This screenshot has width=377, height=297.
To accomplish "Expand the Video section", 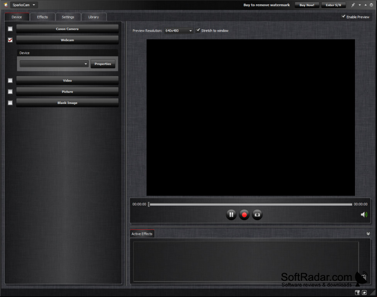I will point(67,80).
